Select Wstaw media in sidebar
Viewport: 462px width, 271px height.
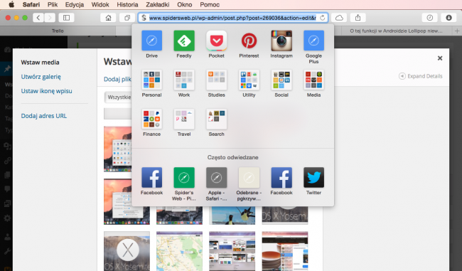tap(40, 62)
